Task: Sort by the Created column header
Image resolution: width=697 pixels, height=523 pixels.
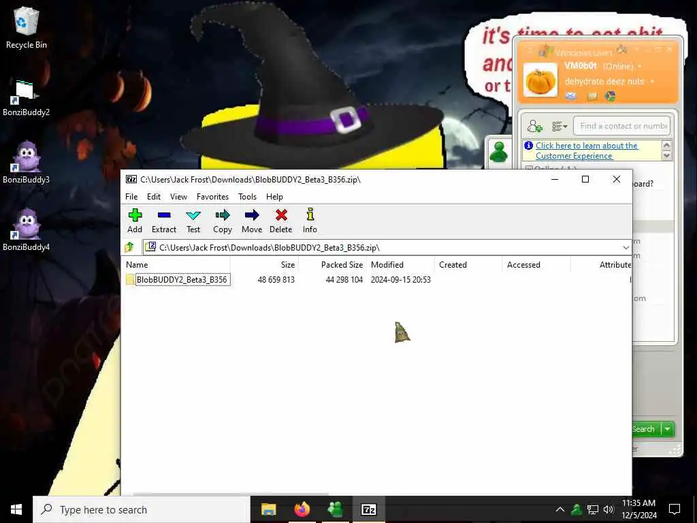Action: click(x=468, y=265)
